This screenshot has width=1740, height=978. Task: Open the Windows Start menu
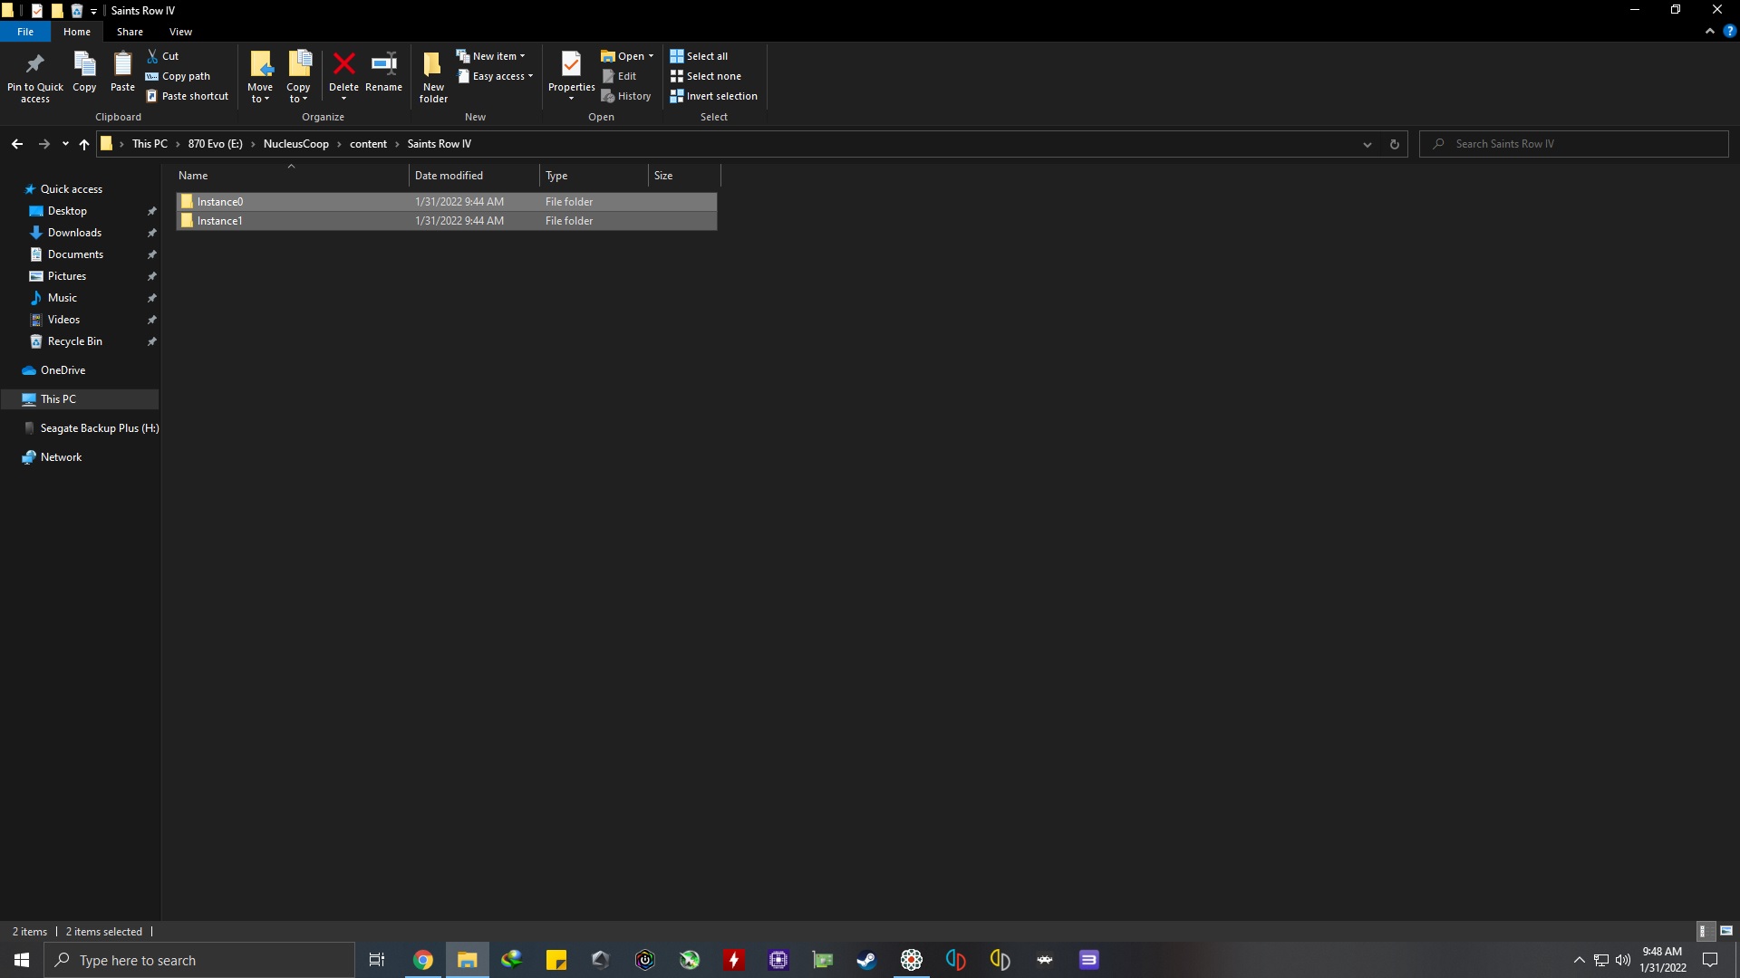click(22, 960)
